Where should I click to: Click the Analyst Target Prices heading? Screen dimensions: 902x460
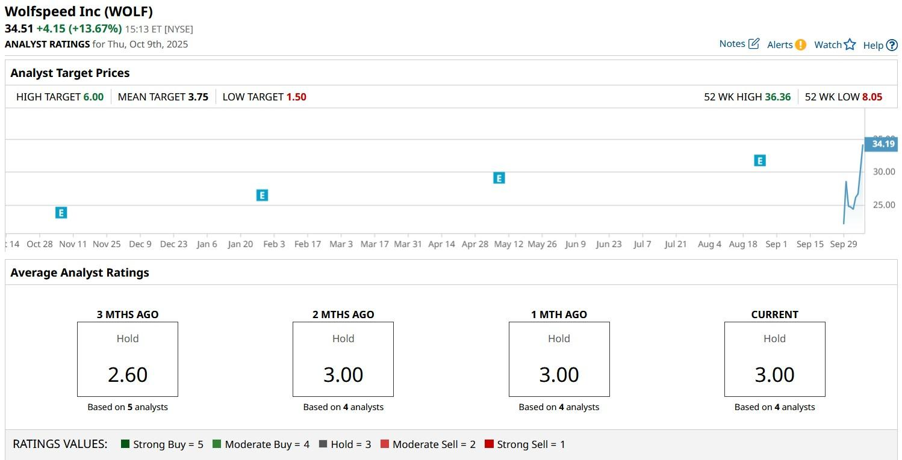[x=70, y=73]
